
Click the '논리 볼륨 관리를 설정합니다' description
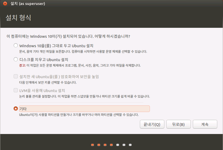(x=84, y=96)
